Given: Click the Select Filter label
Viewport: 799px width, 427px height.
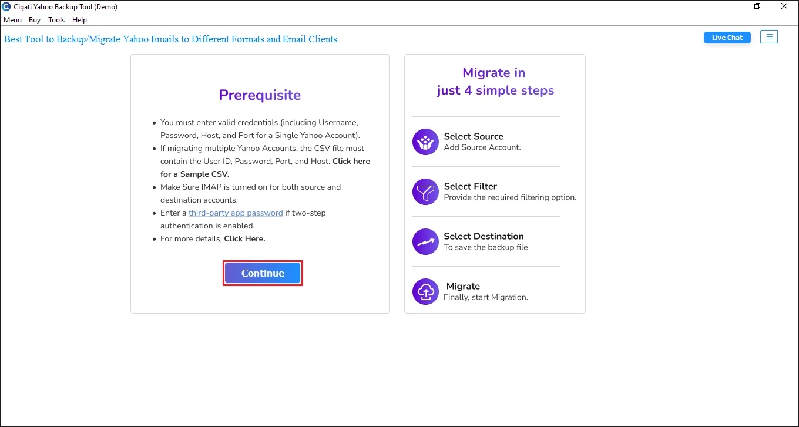Looking at the screenshot, I should click(x=471, y=186).
